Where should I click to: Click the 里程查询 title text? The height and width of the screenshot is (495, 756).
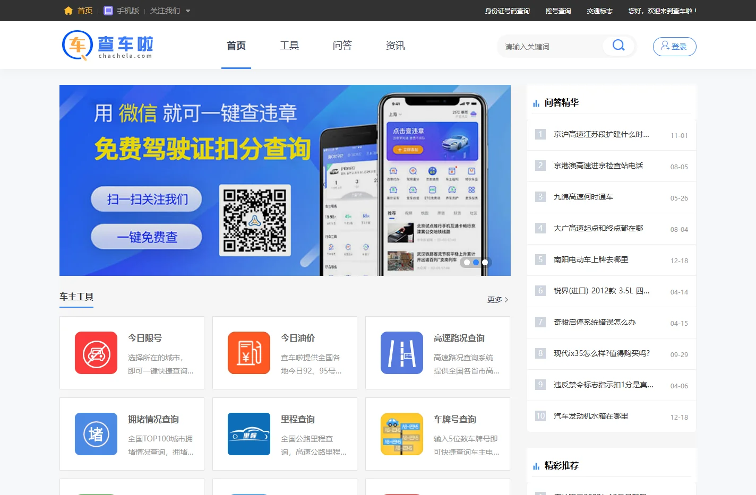click(x=298, y=419)
